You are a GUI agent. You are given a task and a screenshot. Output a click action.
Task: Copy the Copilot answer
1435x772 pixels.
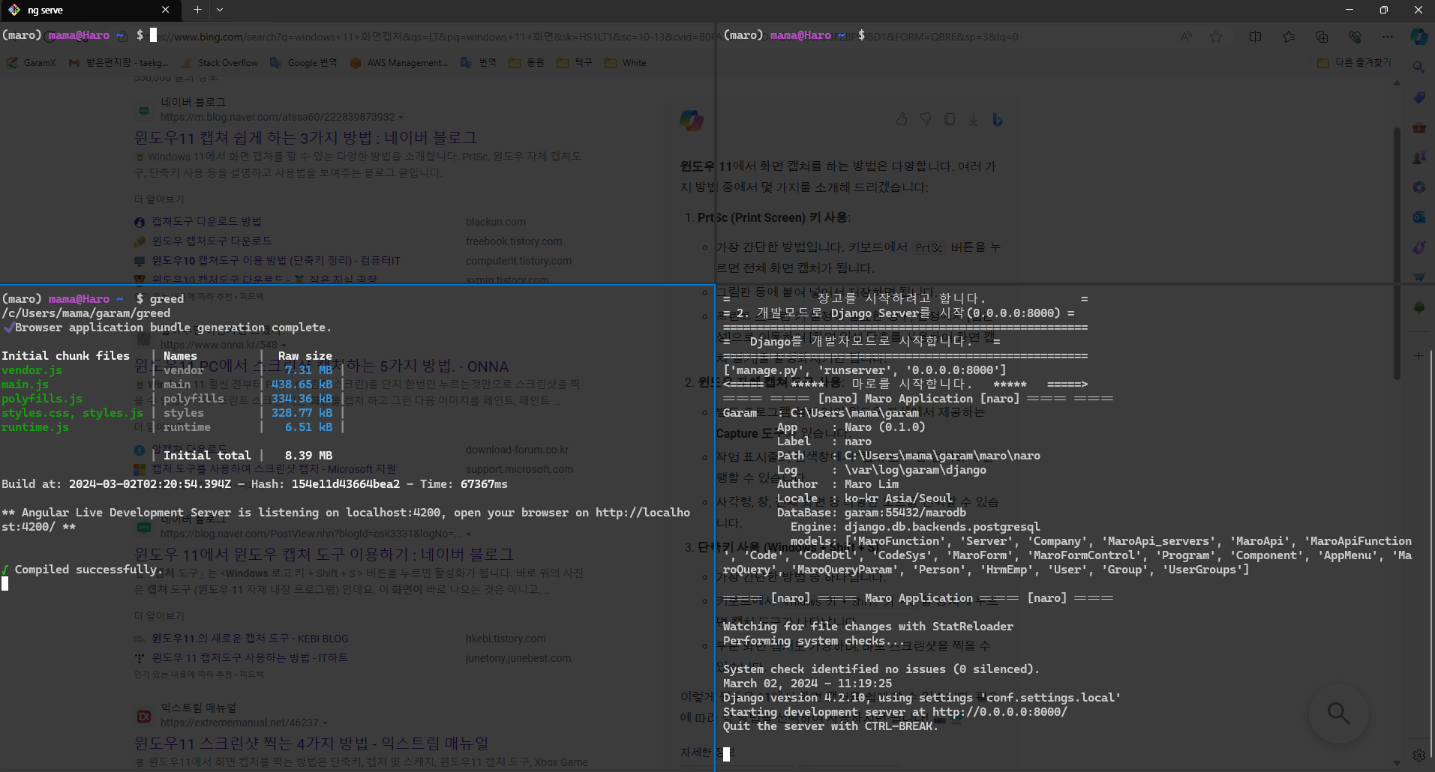click(950, 119)
